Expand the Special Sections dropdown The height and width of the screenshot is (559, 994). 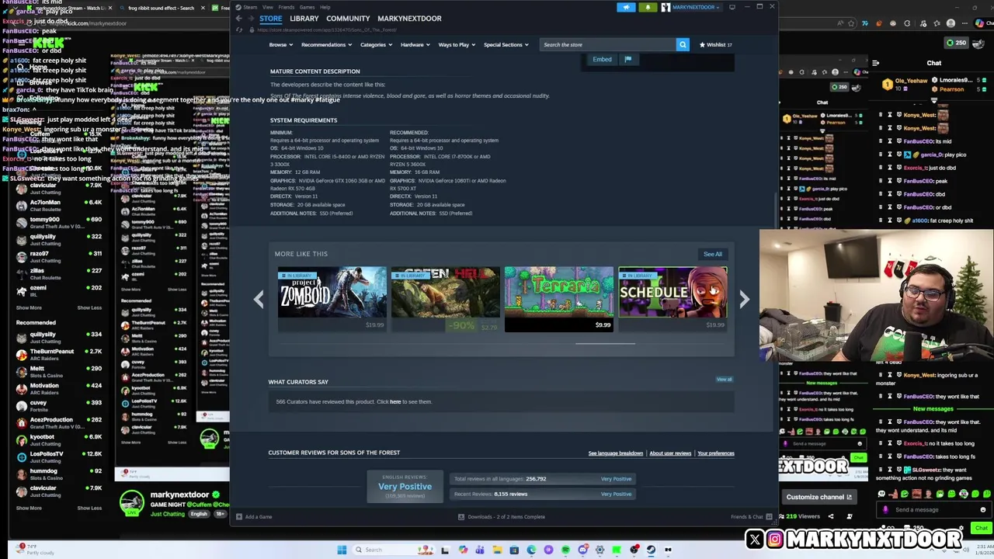coord(506,45)
